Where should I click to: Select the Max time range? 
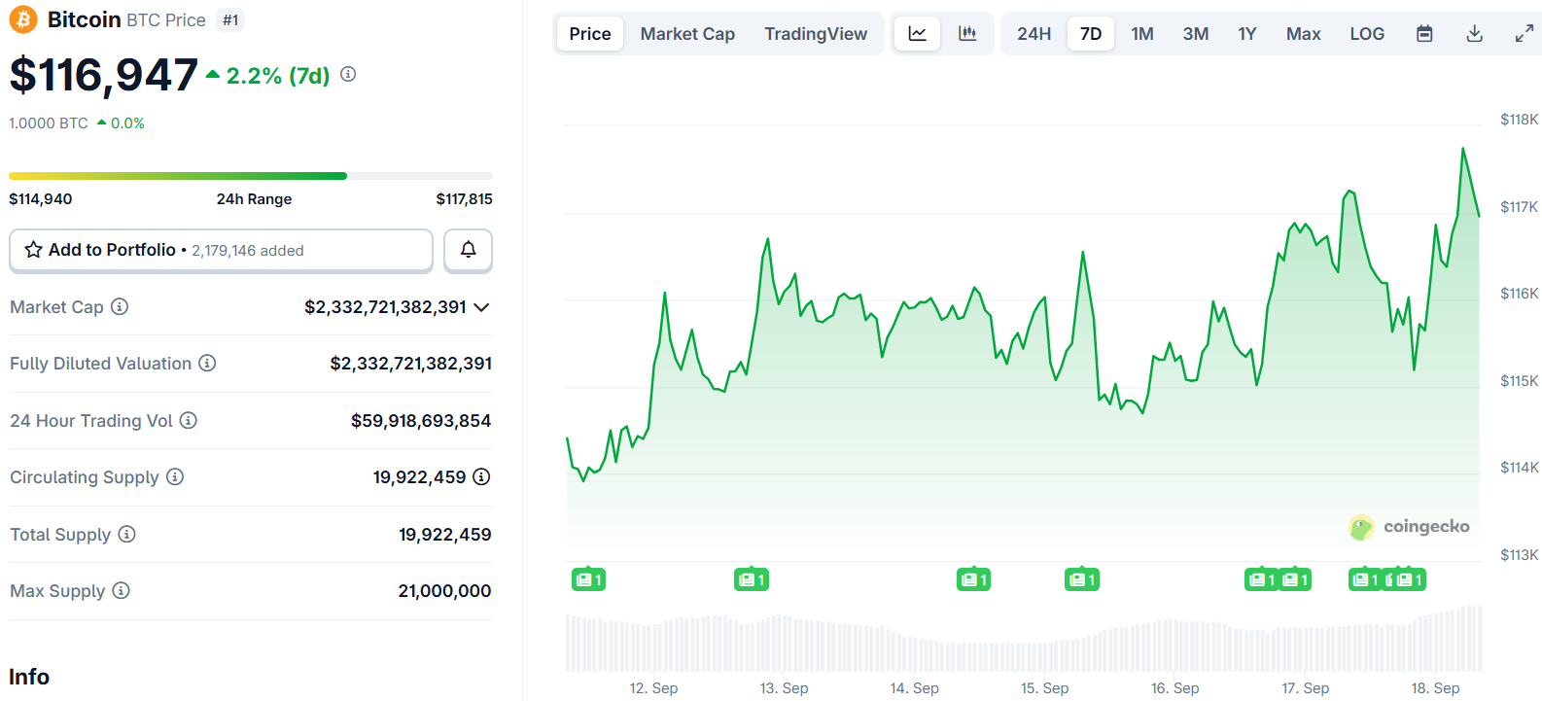click(x=1304, y=33)
